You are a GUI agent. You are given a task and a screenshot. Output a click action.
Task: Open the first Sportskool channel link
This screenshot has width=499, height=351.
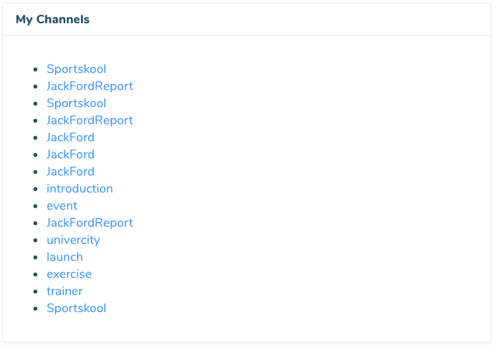(76, 69)
